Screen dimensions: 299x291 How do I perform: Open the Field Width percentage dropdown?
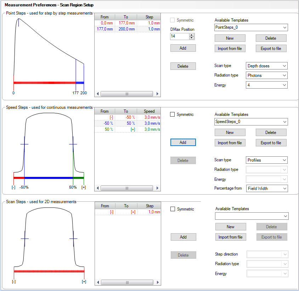(x=266, y=189)
